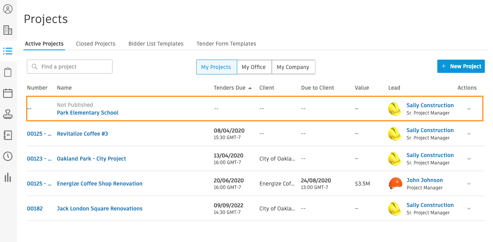Select the projects list icon in sidebar
The width and height of the screenshot is (493, 242).
[8, 51]
